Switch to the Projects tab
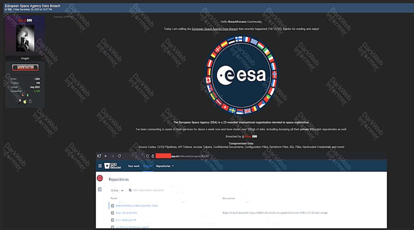 (148, 166)
